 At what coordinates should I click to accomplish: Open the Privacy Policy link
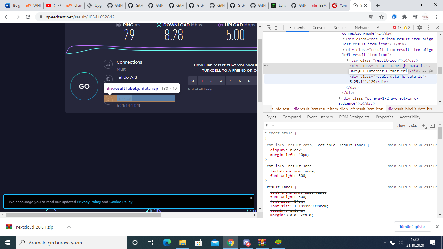pyautogui.click(x=89, y=202)
